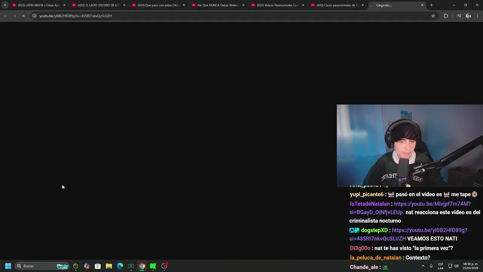Close the EL LADO OSCURO tab
Viewport: 483px width, 272px height.
point(124,5)
